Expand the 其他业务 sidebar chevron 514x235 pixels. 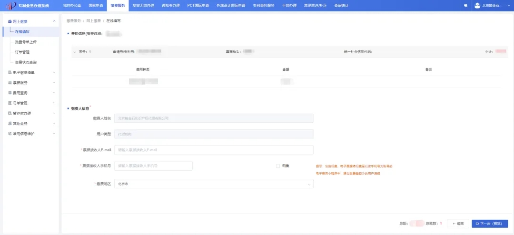[54, 124]
